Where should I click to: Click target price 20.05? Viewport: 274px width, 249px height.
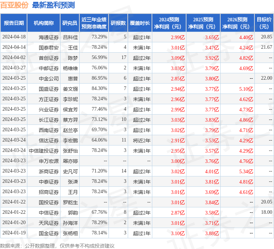click(x=267, y=202)
